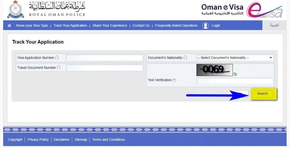Click the Track Your Application heading
Screen dimensions: 290x148
[38, 42]
